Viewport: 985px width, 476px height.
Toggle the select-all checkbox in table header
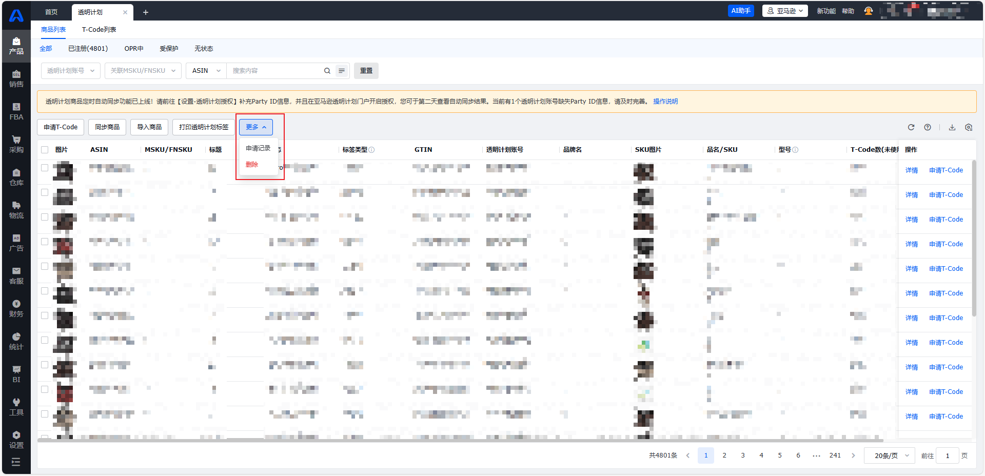tap(45, 150)
